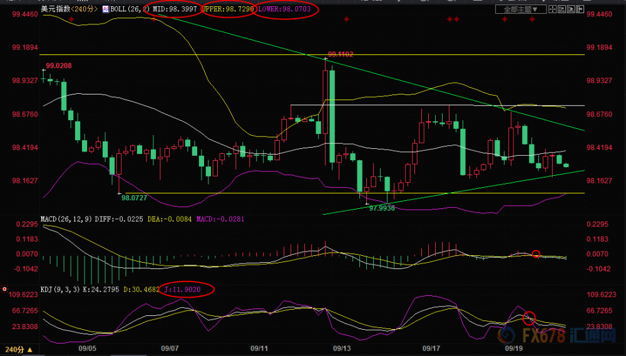Image resolution: width=626 pixels, height=356 pixels.
Task: Click 98.4194 on the left price axis
Action: (x=25, y=148)
